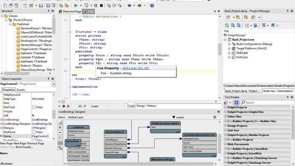Run the project with green play icon
This screenshot has height=166, width=295.
pos(76,6)
